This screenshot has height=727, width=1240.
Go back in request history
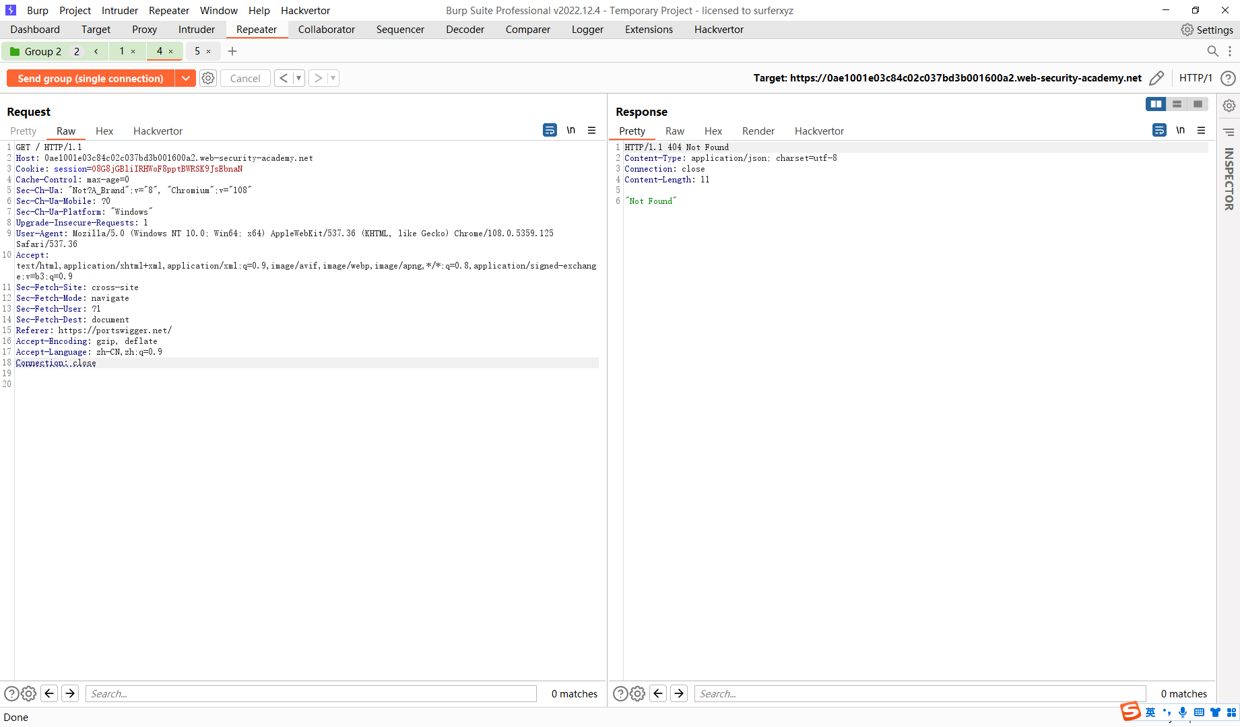pyautogui.click(x=284, y=78)
